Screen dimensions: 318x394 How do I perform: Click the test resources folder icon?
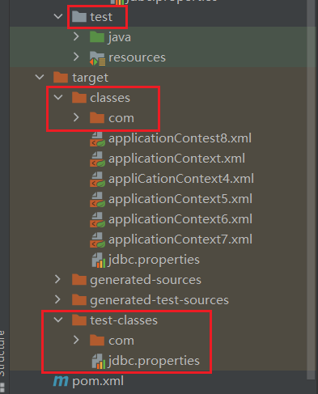[97, 58]
